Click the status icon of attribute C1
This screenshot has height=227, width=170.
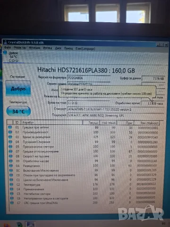11,180
